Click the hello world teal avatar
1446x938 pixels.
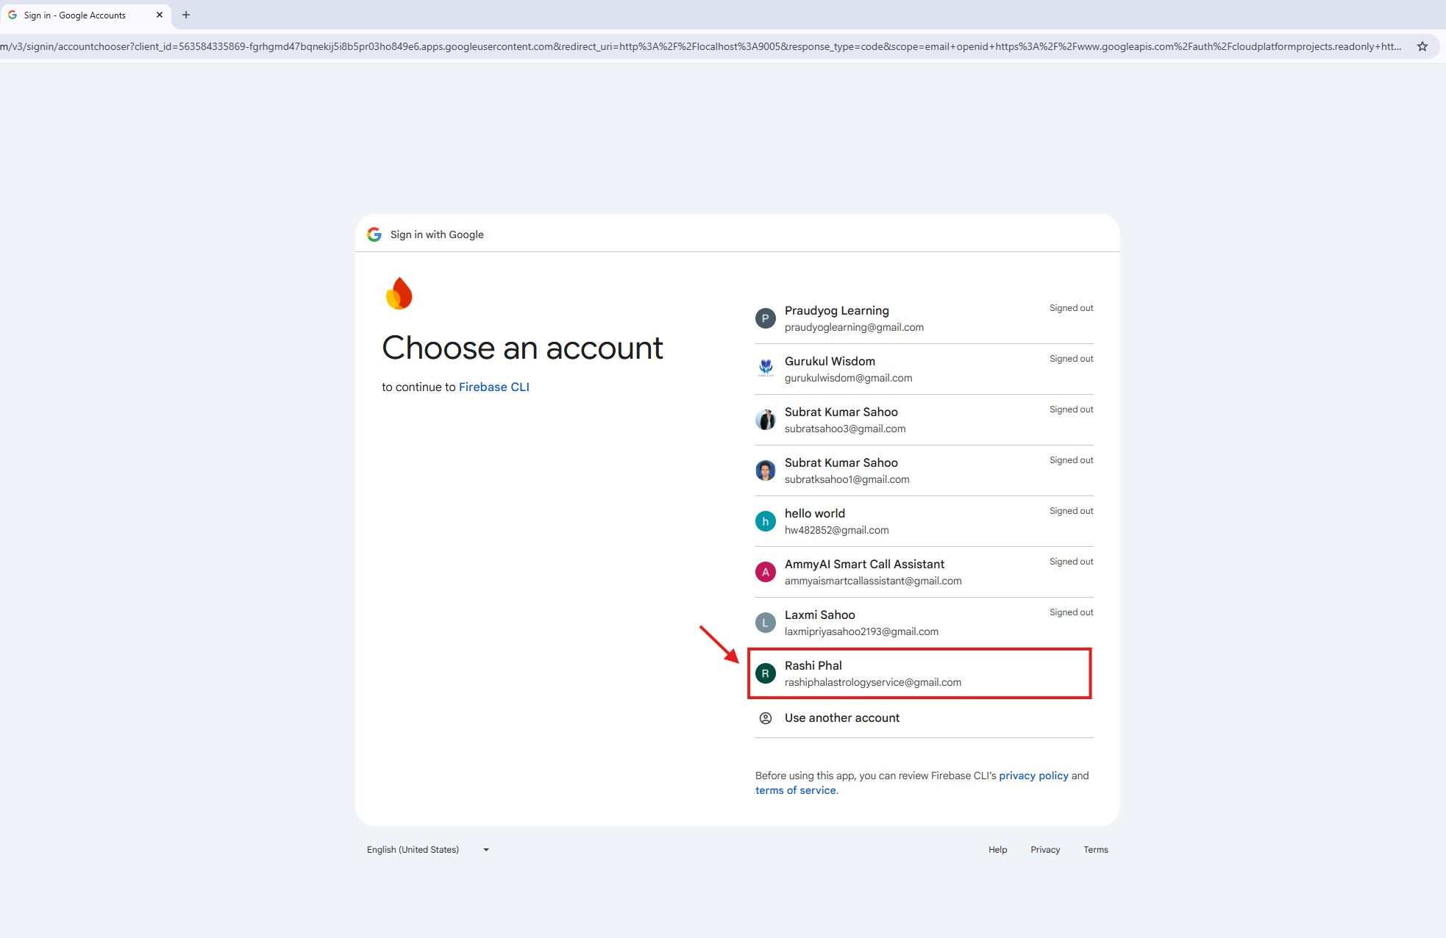(765, 521)
